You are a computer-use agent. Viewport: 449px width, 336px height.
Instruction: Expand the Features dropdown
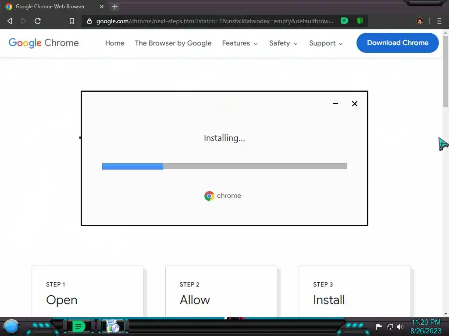click(240, 43)
